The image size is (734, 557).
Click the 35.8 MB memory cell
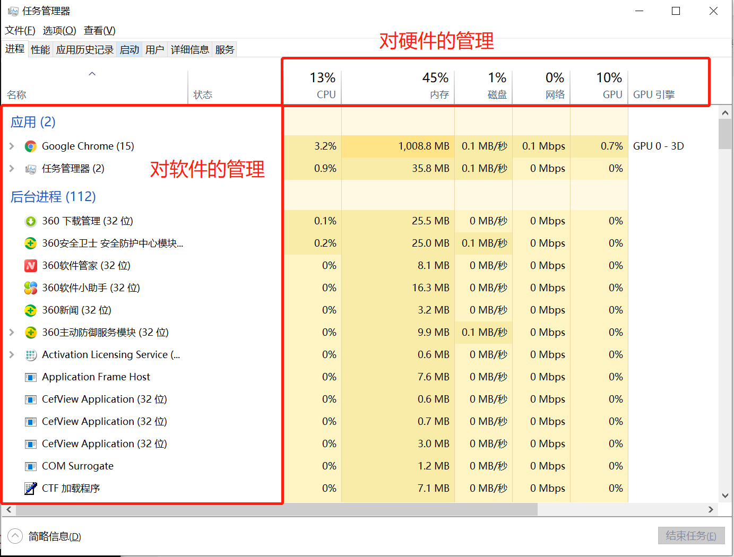coord(398,168)
